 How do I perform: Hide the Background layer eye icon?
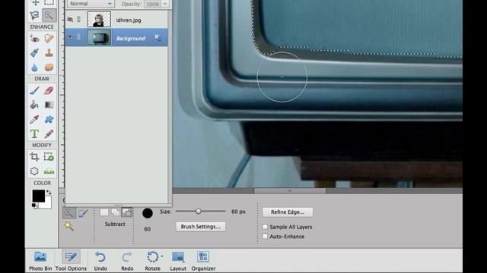pos(70,37)
